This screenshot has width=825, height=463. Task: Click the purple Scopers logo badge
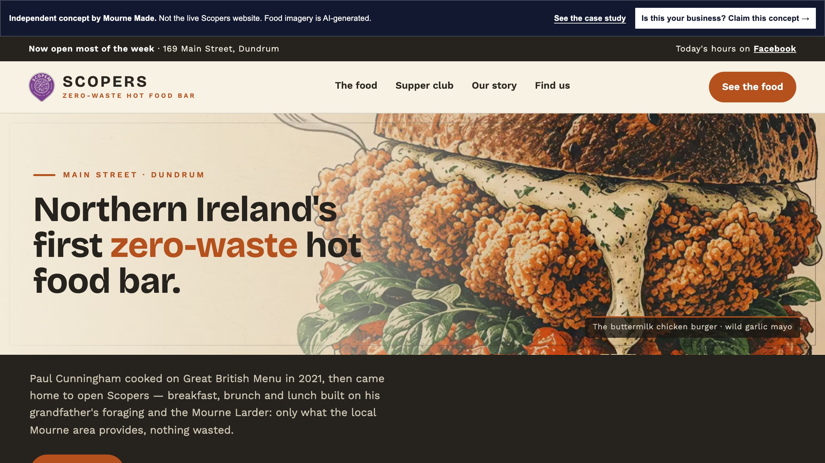pyautogui.click(x=42, y=87)
